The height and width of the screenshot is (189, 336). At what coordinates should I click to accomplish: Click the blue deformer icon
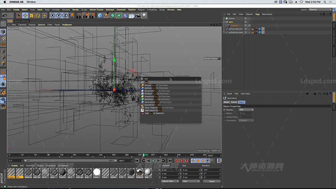125,16
